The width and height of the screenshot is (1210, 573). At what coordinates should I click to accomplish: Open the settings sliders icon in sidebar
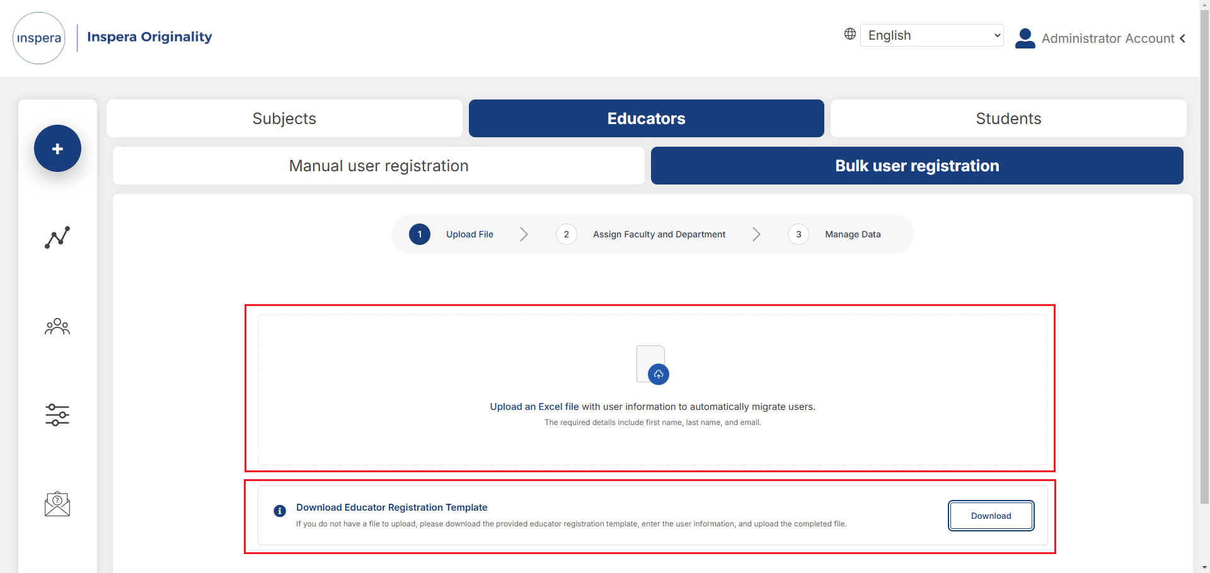click(x=57, y=415)
